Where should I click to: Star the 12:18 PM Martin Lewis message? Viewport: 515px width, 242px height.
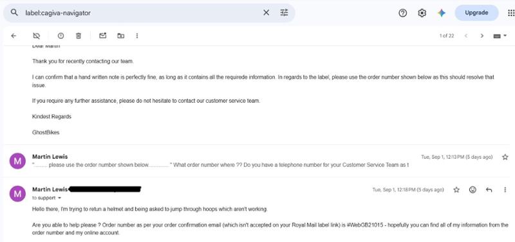click(x=456, y=189)
